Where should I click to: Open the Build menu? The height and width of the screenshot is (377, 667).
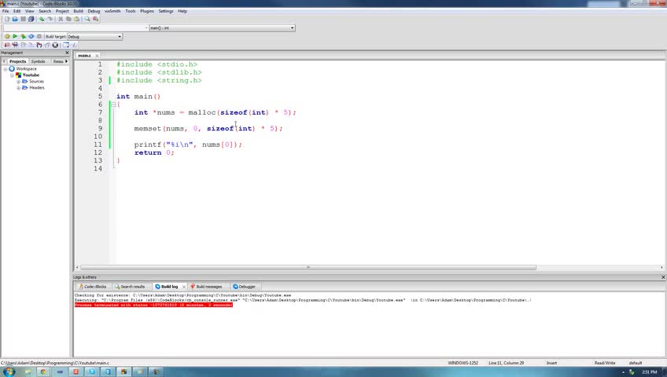79,11
